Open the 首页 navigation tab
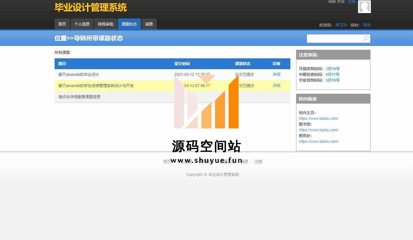 62,24
